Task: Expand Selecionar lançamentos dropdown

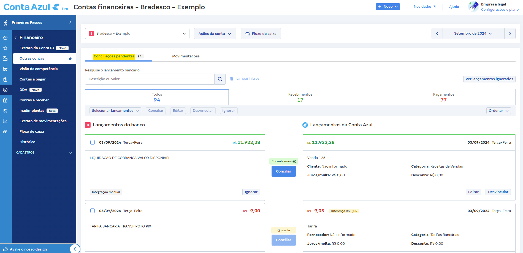Action: (115, 111)
